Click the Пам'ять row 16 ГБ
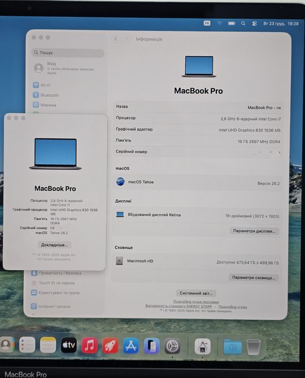 coord(198,141)
